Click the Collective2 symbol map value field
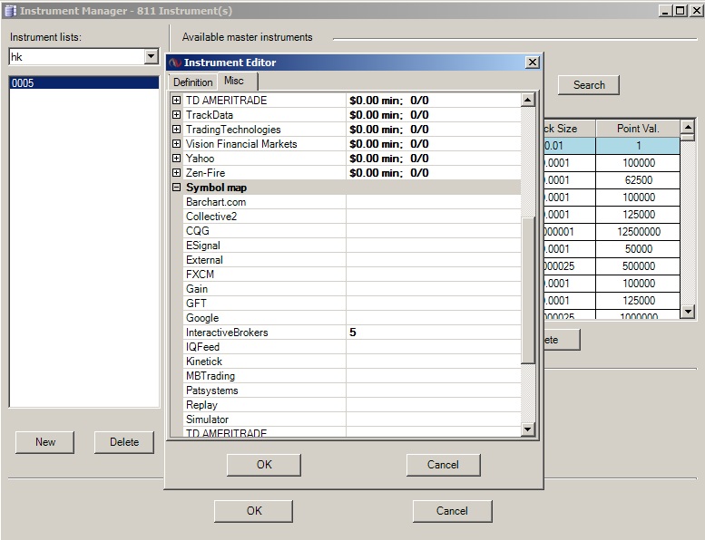 point(434,217)
